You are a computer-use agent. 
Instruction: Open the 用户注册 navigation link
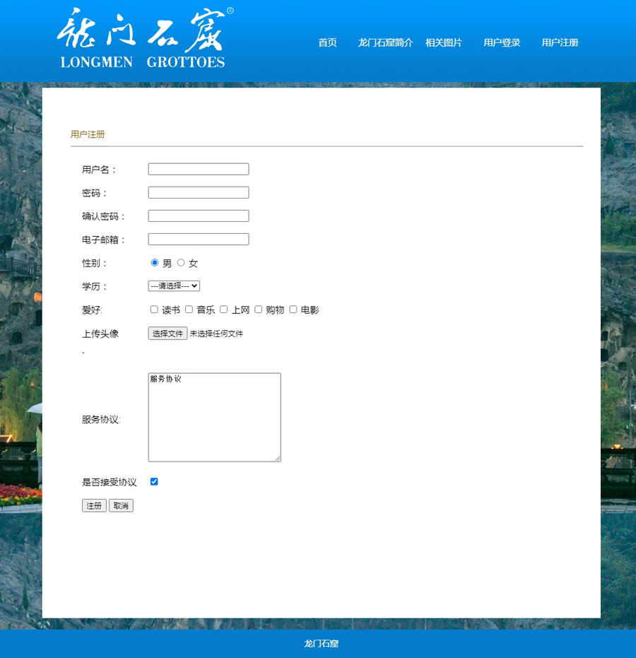coord(560,43)
